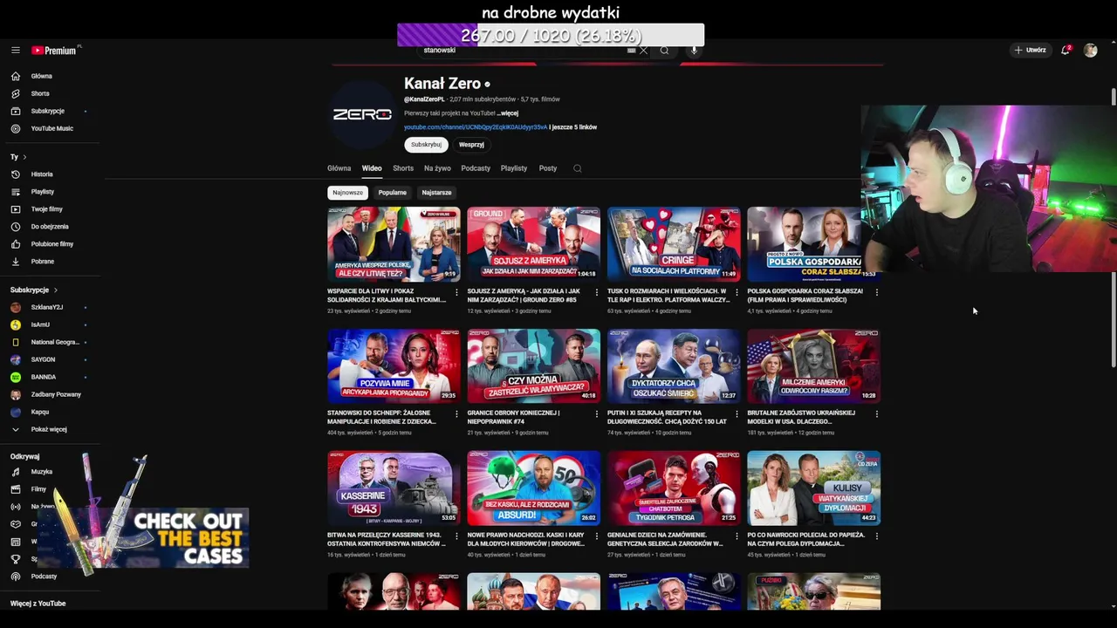Image resolution: width=1117 pixels, height=628 pixels.
Task: Open options for 'Polska gospodarka coraz słabsza' video
Action: [x=876, y=292]
